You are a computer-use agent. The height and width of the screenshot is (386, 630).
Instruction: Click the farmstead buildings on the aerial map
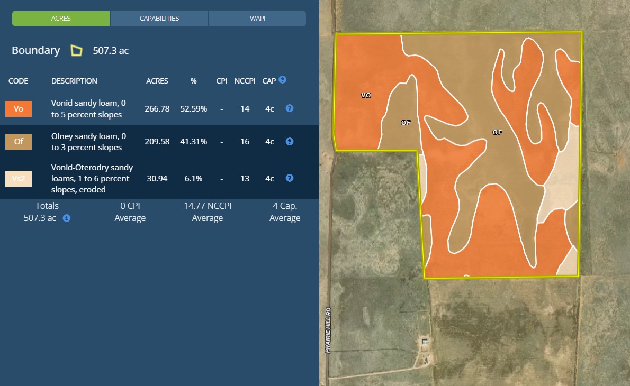click(425, 343)
